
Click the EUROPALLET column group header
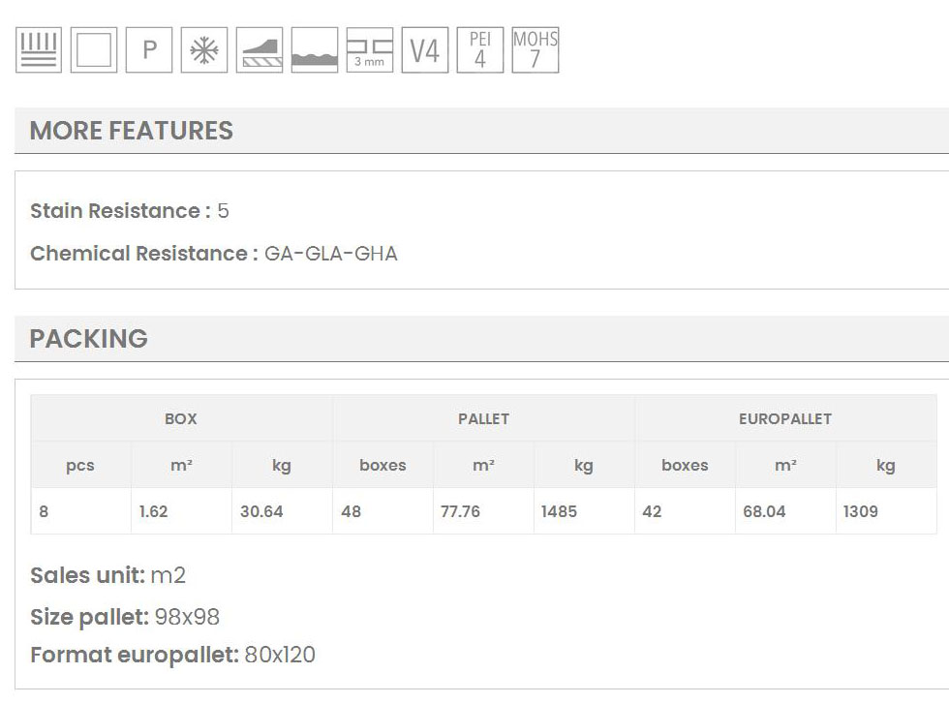[785, 418]
